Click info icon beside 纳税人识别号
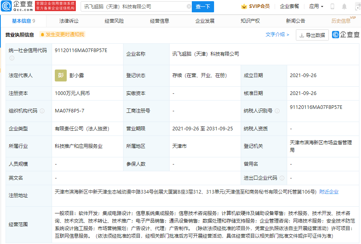The width and height of the screenshot is (361, 244). (277, 111)
